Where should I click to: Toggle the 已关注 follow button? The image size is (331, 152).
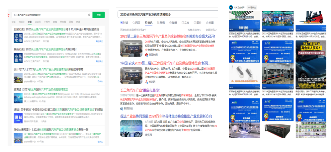pyautogui.click(x=252, y=7)
